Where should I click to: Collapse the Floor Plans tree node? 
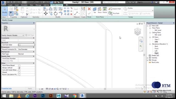(150, 28)
